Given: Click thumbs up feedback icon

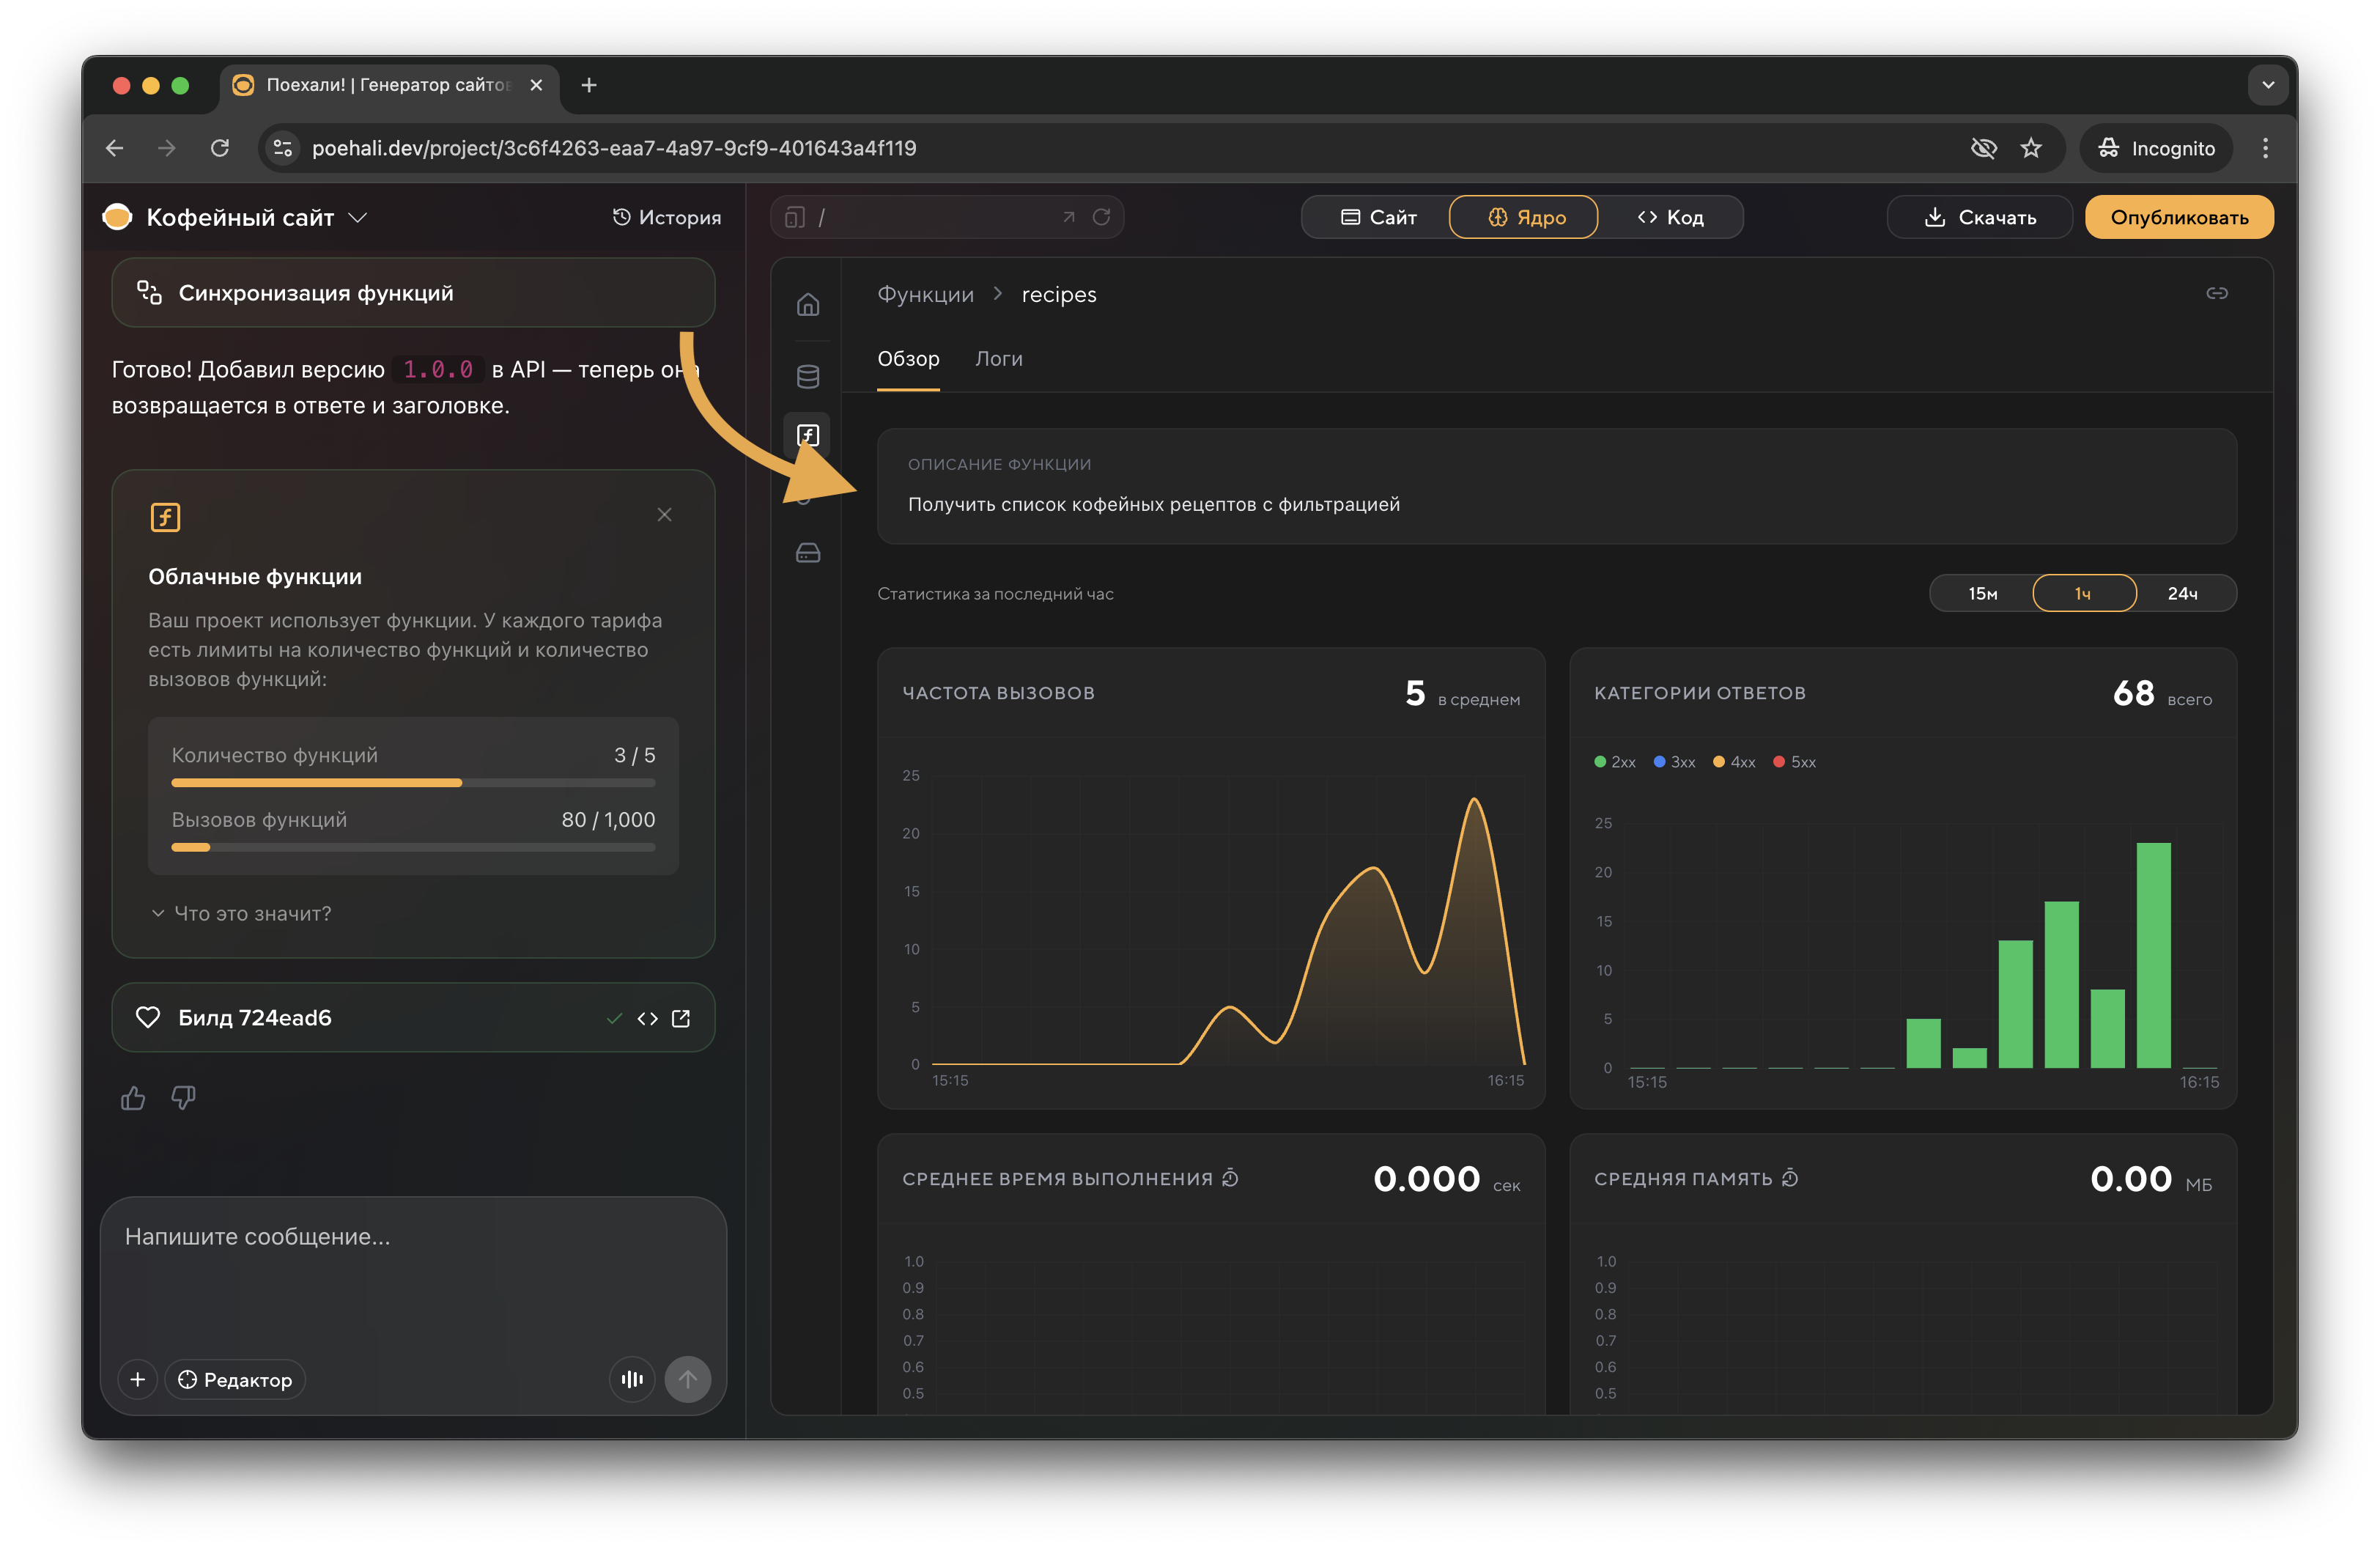Looking at the screenshot, I should point(133,1098).
